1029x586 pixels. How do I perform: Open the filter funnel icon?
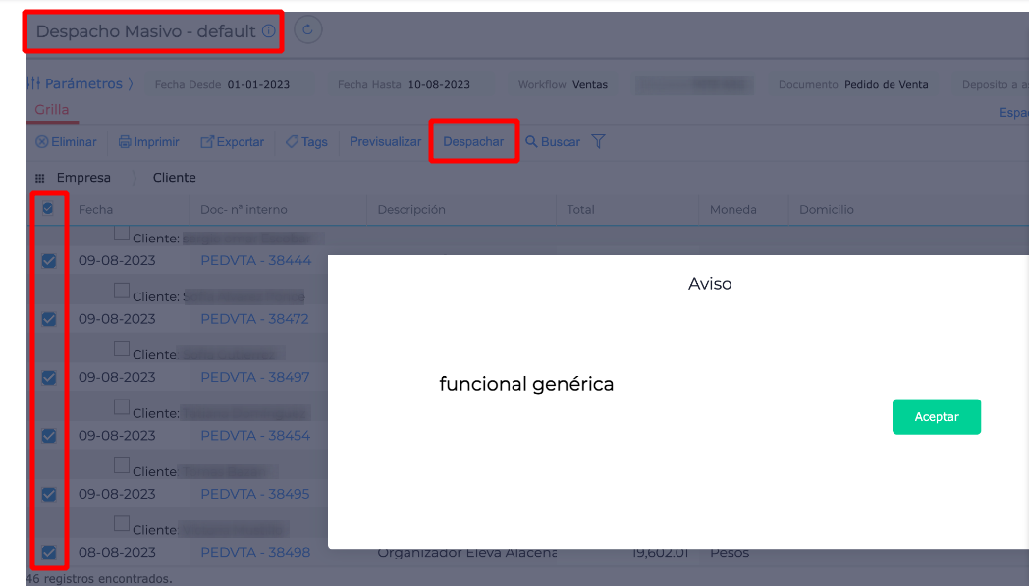tap(598, 141)
